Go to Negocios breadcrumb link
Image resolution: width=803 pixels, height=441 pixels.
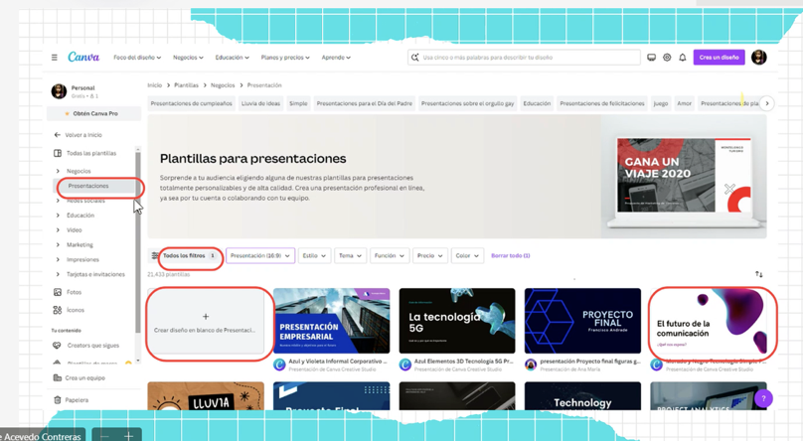pos(223,85)
